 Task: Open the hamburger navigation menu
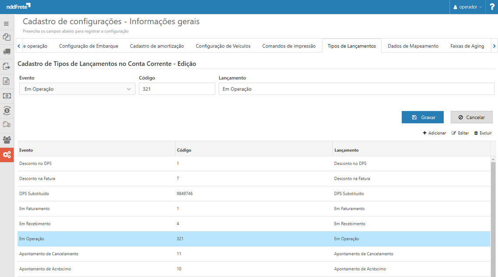pyautogui.click(x=7, y=23)
